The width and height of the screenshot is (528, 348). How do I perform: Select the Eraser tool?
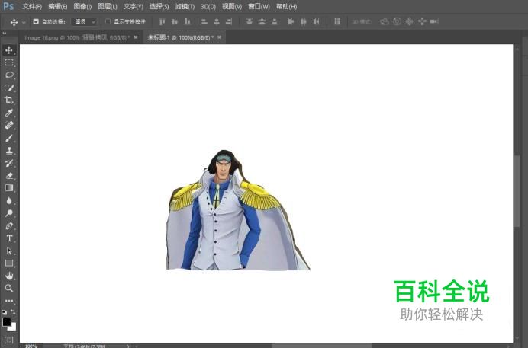click(8, 176)
